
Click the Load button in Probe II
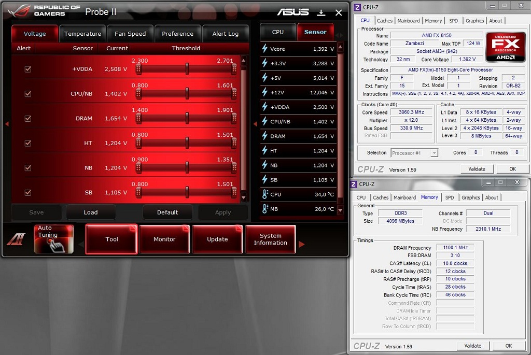(x=91, y=212)
